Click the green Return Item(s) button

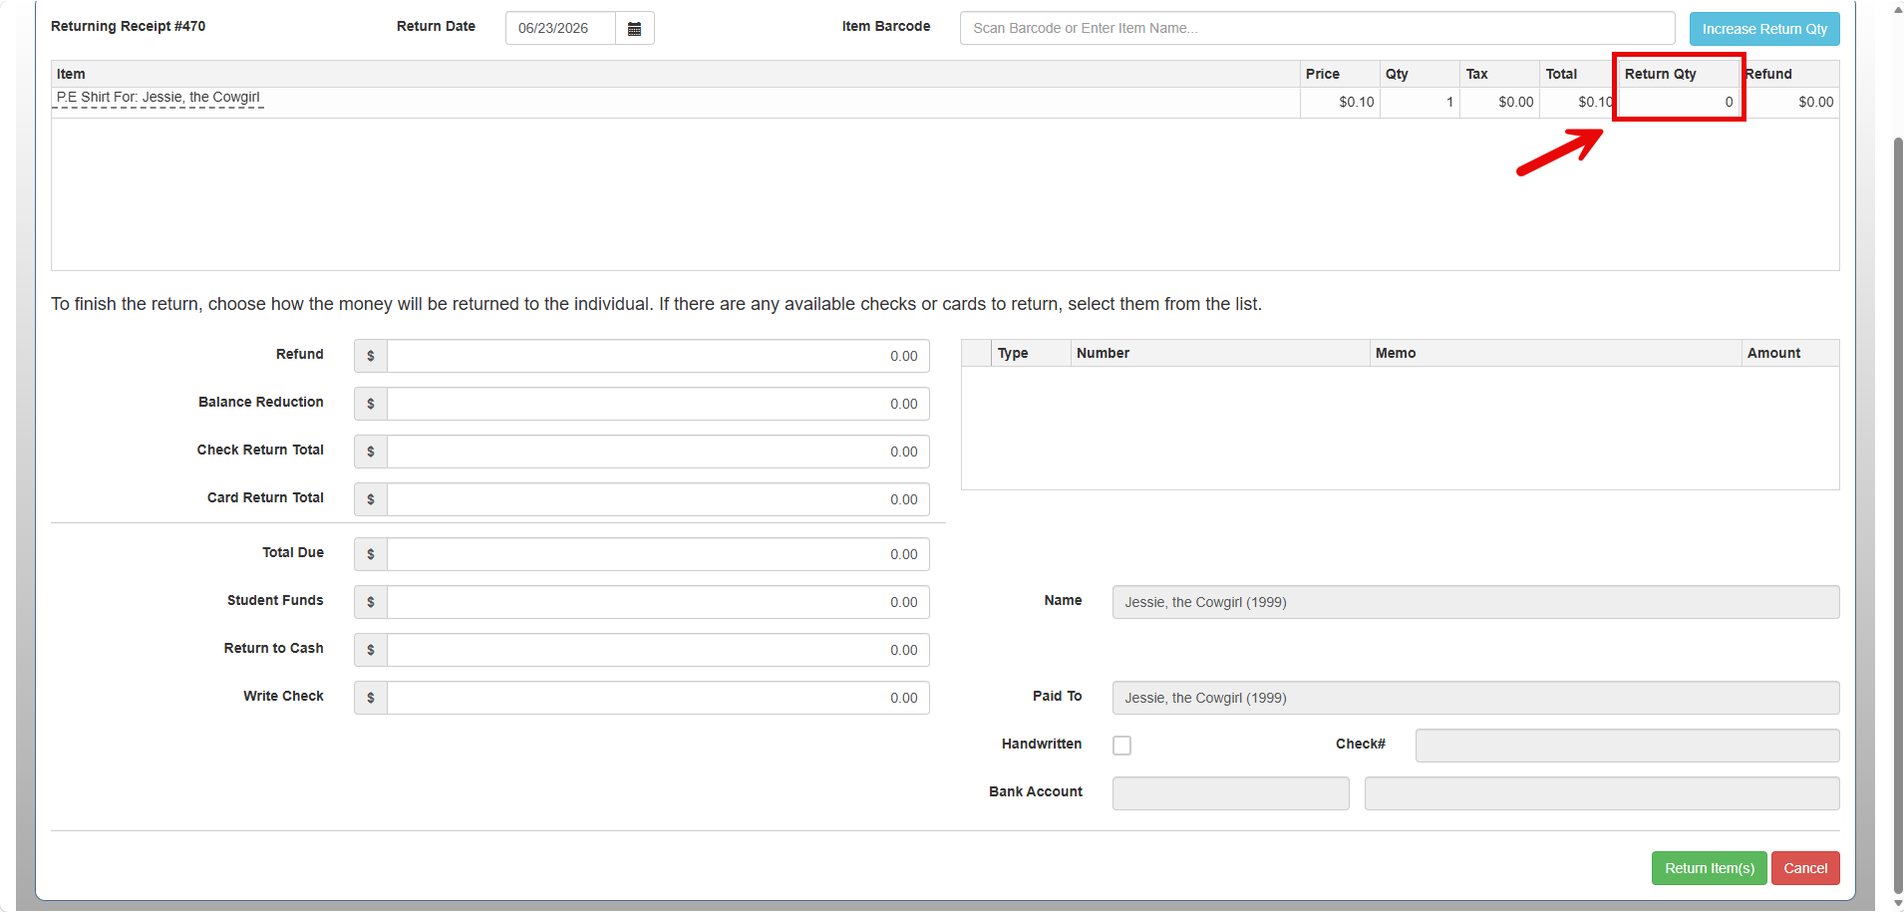coord(1709,868)
